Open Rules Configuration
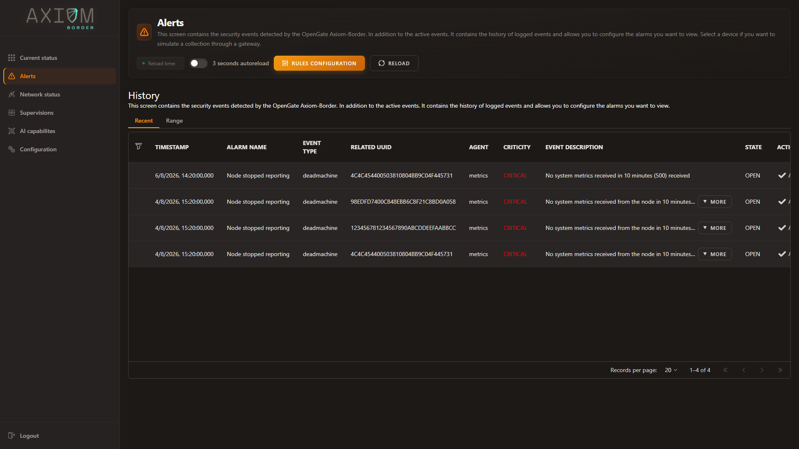Viewport: 799px width, 449px height. (x=319, y=63)
